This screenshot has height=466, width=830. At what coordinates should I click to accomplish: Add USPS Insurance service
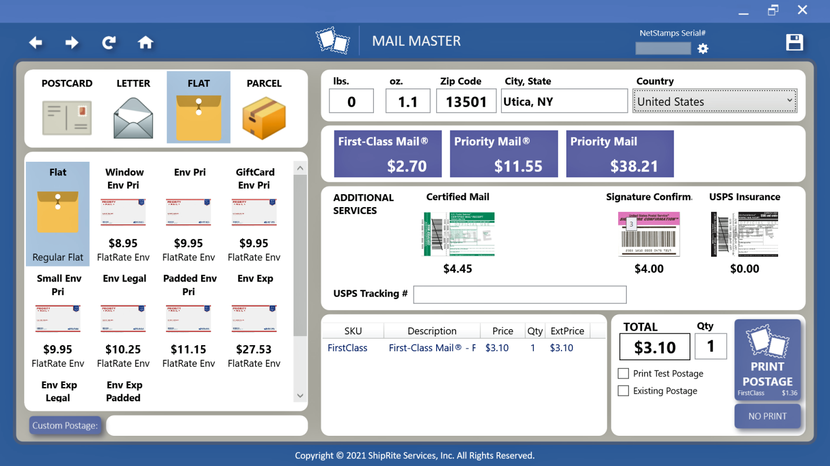click(745, 234)
